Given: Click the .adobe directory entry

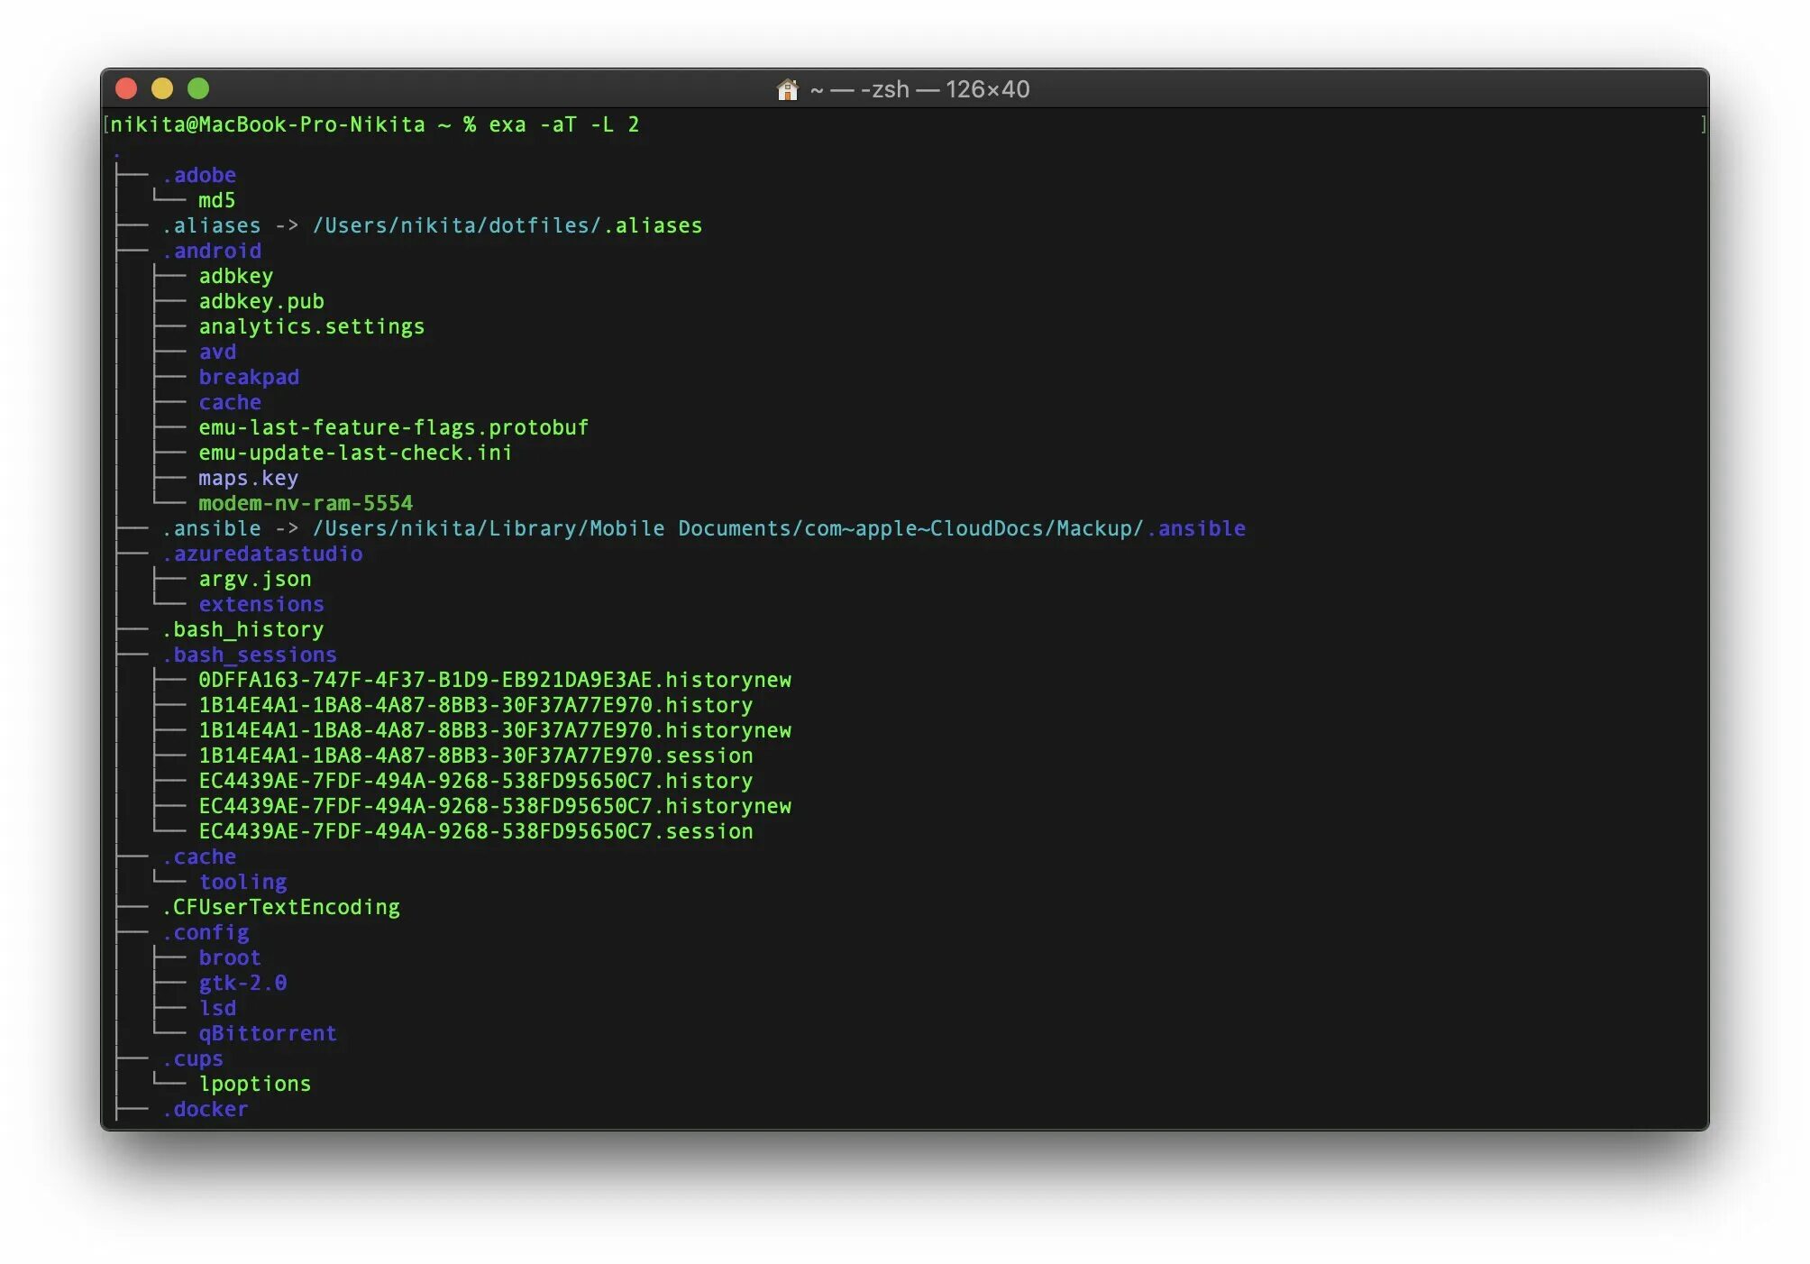Looking at the screenshot, I should pos(199,175).
